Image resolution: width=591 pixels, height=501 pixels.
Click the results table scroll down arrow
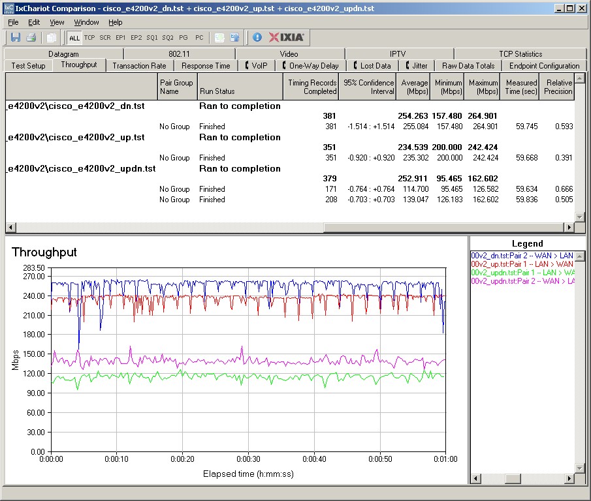[x=580, y=217]
